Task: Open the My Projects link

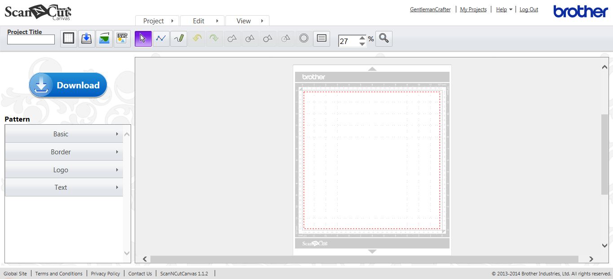Action: 473,9
